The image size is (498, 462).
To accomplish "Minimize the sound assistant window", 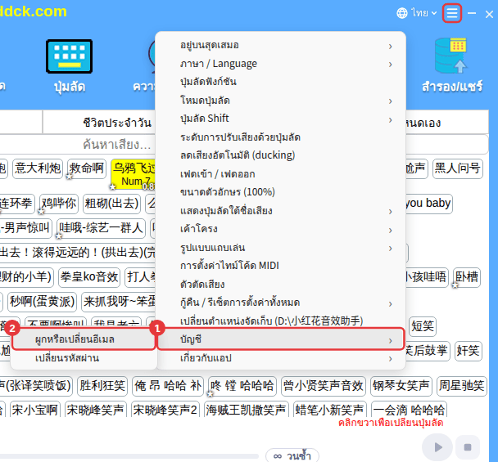I will (472, 13).
